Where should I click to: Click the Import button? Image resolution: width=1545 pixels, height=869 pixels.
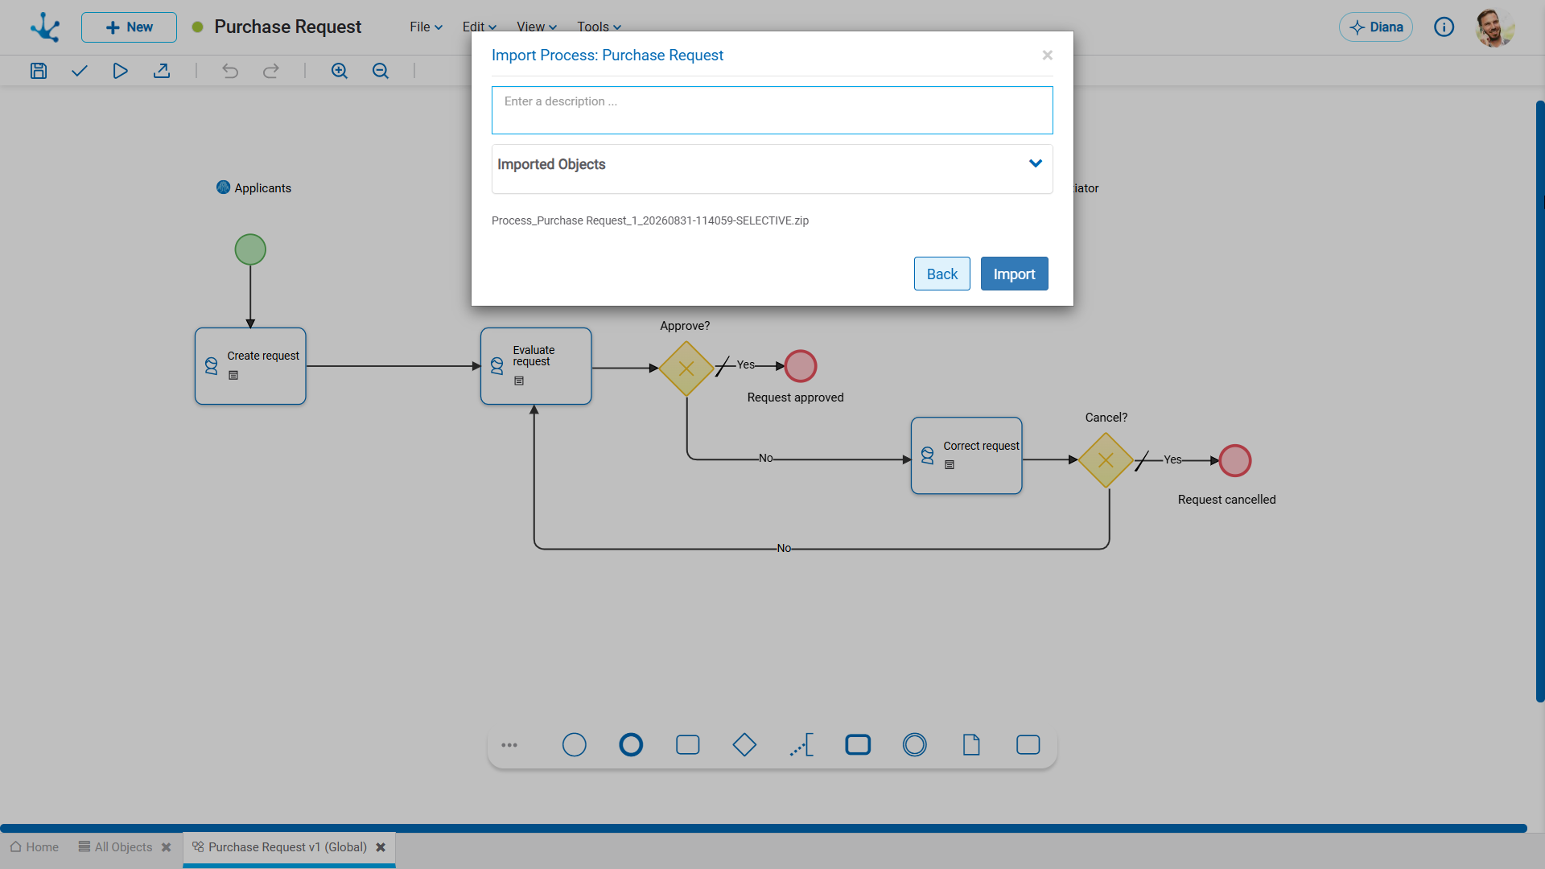tap(1014, 274)
